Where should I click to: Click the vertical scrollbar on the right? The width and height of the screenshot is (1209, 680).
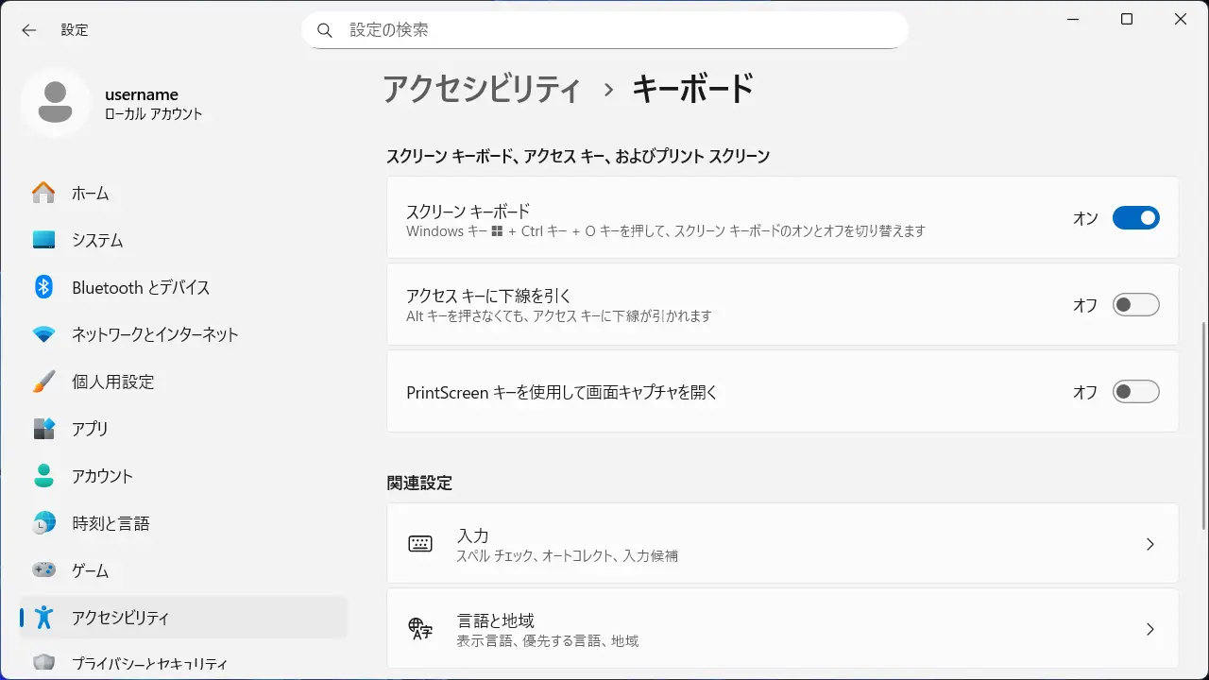(x=1202, y=425)
